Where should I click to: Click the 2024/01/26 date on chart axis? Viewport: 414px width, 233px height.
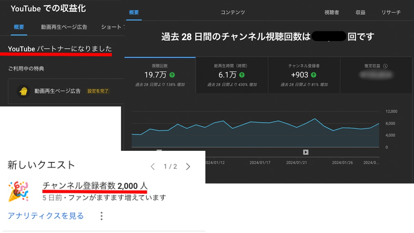point(342,163)
